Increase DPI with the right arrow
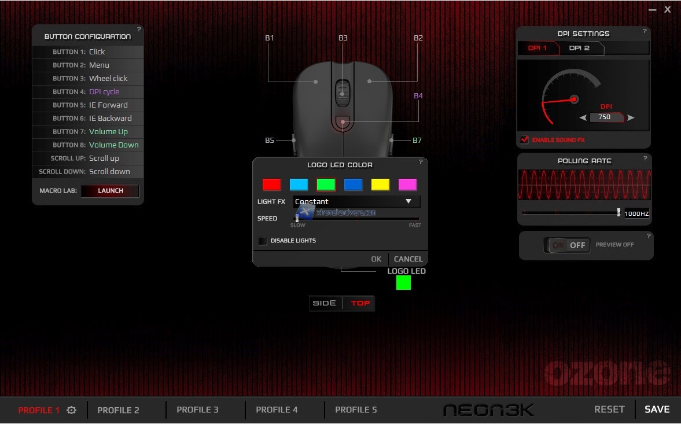 (631, 118)
